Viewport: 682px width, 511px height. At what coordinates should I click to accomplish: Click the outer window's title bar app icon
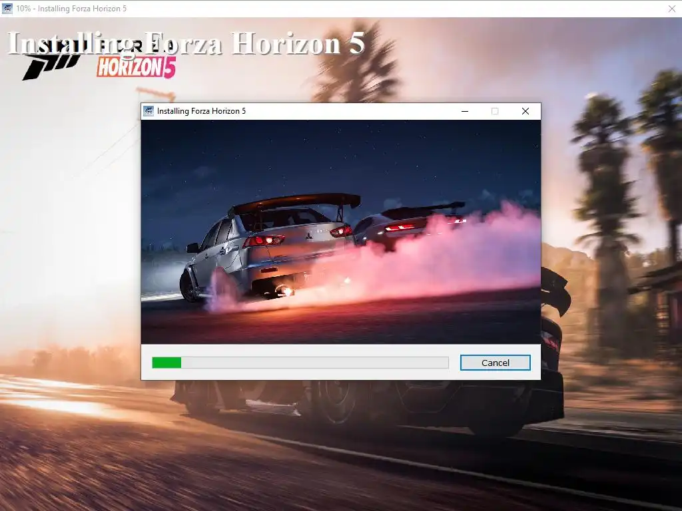pyautogui.click(x=7, y=8)
